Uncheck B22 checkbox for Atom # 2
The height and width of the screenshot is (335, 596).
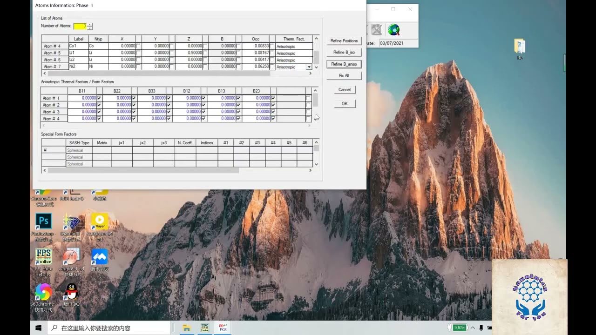click(x=134, y=105)
